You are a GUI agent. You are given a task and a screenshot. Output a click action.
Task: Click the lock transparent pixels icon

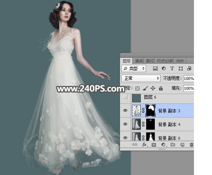(137, 89)
